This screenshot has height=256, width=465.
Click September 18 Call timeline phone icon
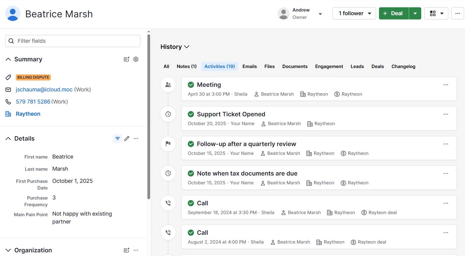(168, 203)
